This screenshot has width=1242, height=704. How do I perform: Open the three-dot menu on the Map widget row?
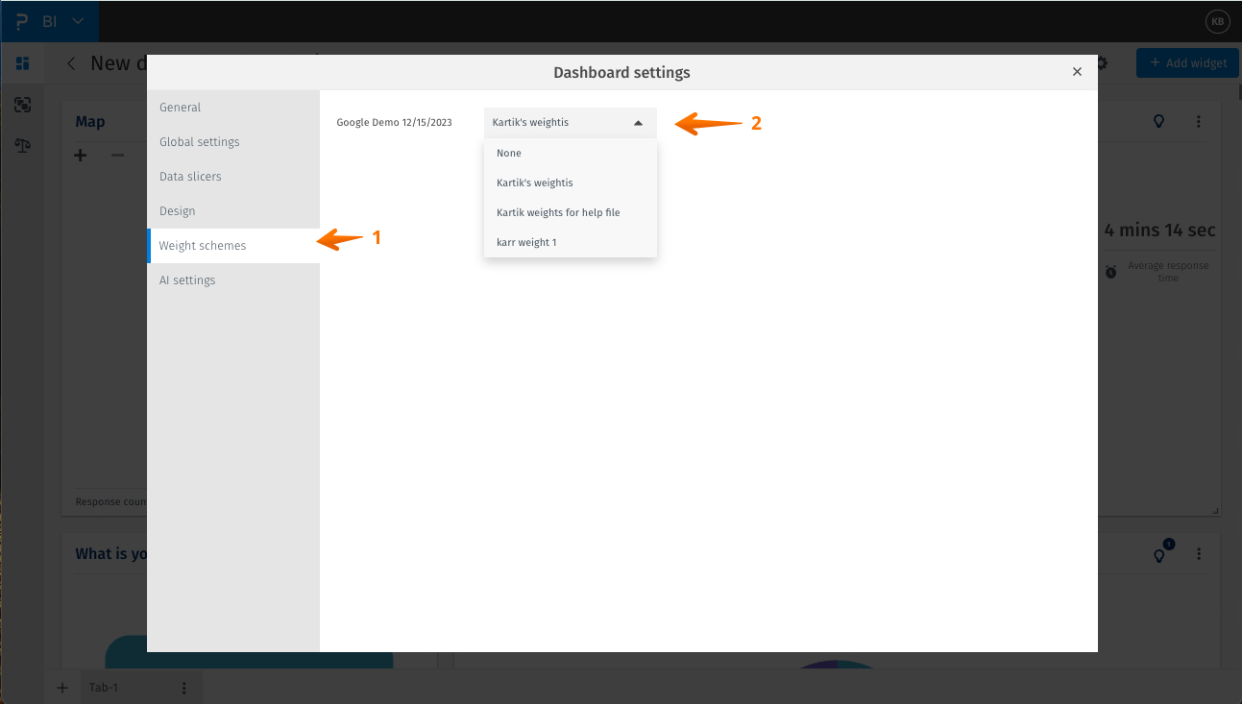(x=1199, y=122)
